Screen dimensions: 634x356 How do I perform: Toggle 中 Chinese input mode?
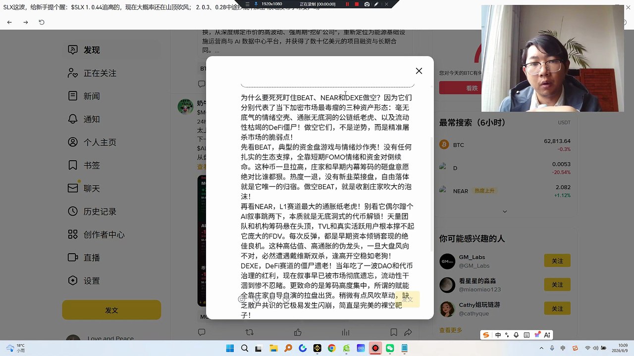[498, 335]
